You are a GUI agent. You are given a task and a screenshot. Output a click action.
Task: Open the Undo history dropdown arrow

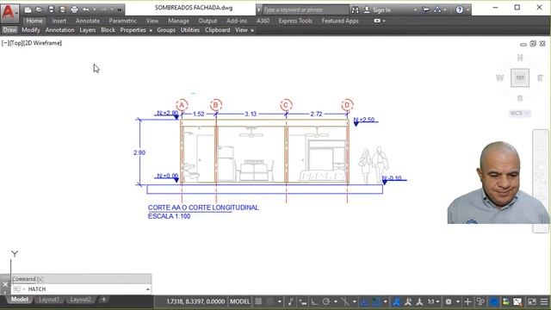94,9
